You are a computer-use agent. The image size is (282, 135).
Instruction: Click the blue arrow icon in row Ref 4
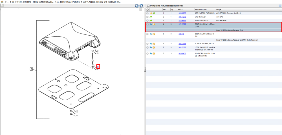(151, 24)
